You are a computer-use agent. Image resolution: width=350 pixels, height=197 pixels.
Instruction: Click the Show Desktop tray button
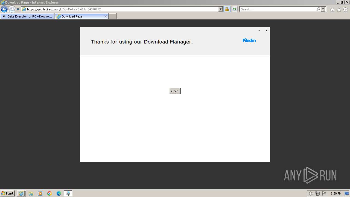(347, 193)
